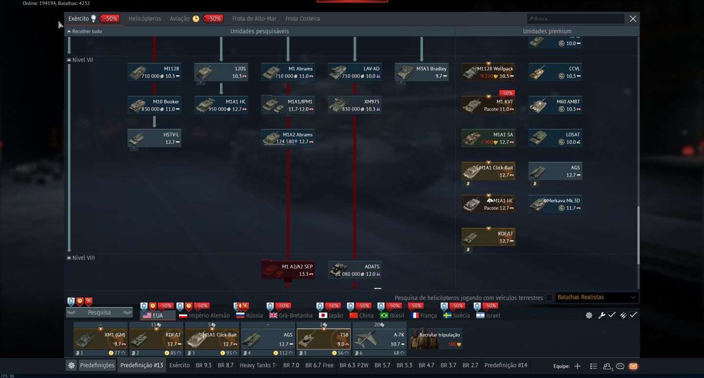
Task: Toggle helicopter research with ground vehicles checkbox
Action: 549,297
